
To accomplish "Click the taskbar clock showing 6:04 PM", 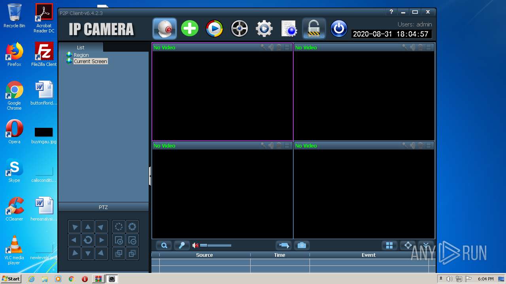I will pyautogui.click(x=485, y=279).
